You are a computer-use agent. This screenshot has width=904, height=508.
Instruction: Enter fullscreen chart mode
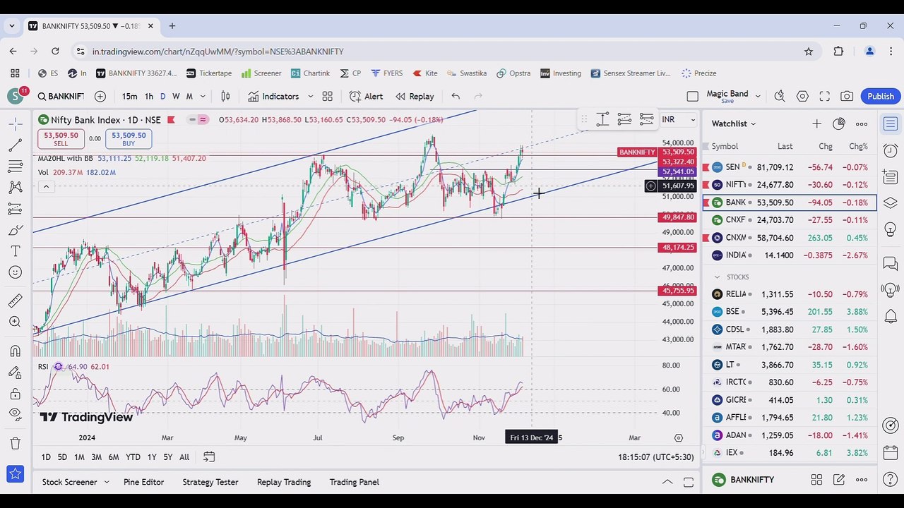824,97
